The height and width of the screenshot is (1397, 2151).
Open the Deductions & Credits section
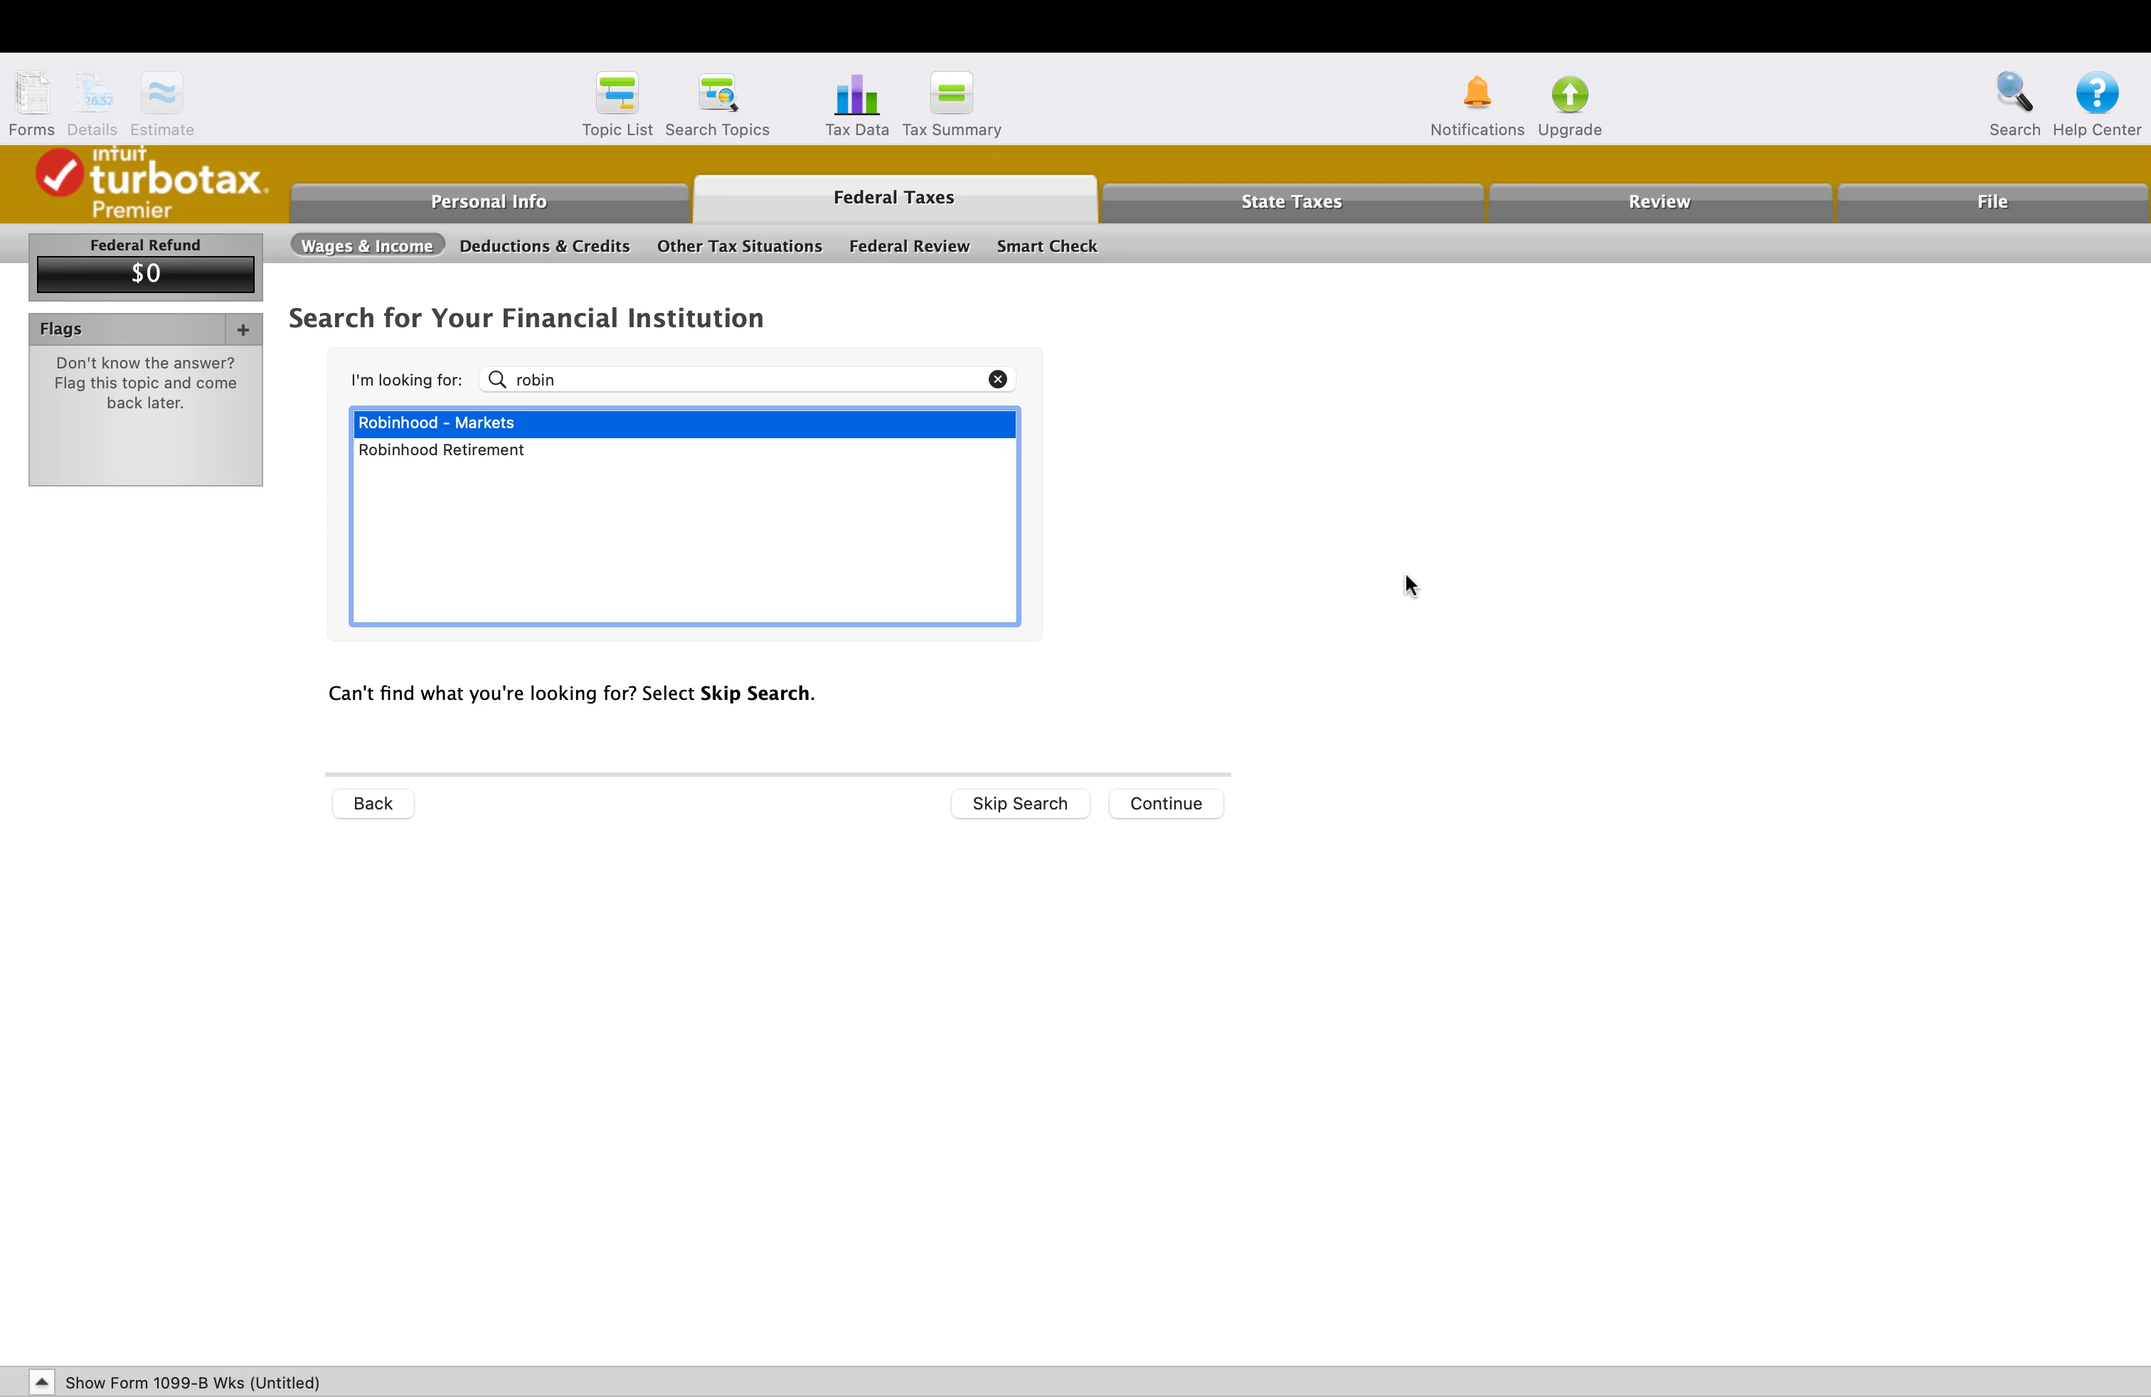(x=544, y=246)
